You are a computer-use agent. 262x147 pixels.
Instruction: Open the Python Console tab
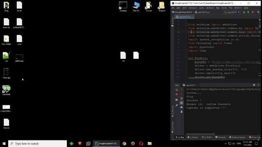(237, 137)
